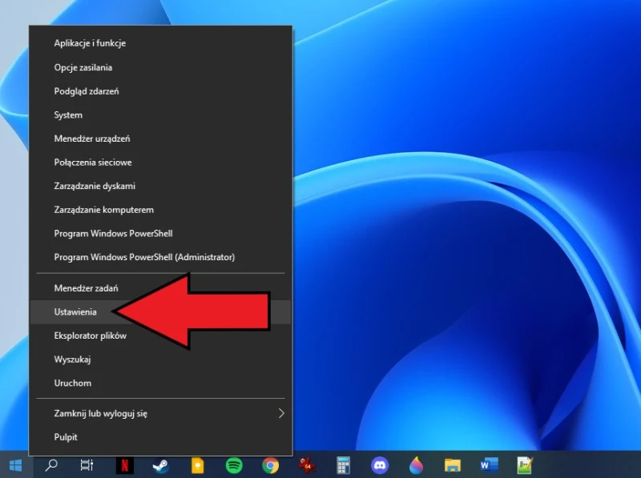The width and height of the screenshot is (641, 478).
Task: Click the Start button
Action: (14, 465)
